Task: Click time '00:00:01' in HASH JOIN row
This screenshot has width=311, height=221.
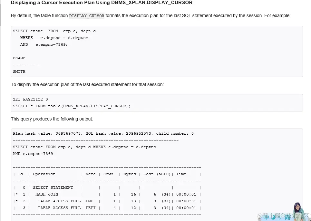Action: pos(186,194)
